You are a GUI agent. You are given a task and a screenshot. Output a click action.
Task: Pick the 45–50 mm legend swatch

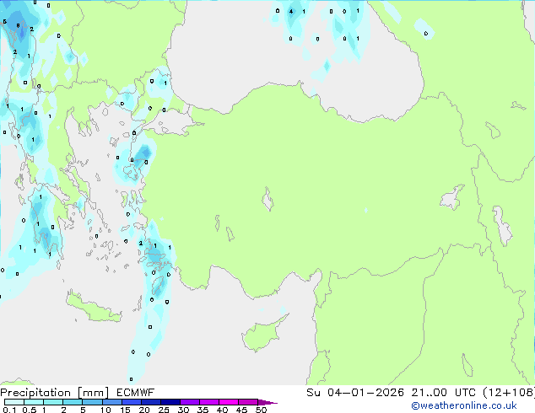coord(248,402)
